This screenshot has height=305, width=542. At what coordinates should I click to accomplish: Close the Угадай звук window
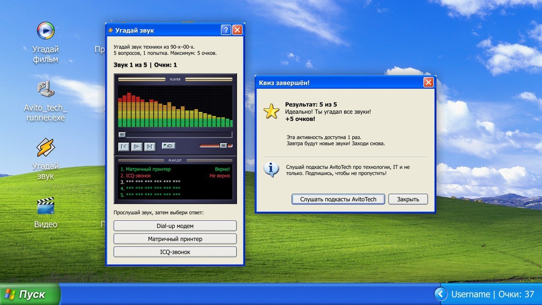click(x=237, y=30)
